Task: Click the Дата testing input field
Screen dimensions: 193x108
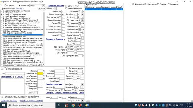Action: (x=15, y=73)
